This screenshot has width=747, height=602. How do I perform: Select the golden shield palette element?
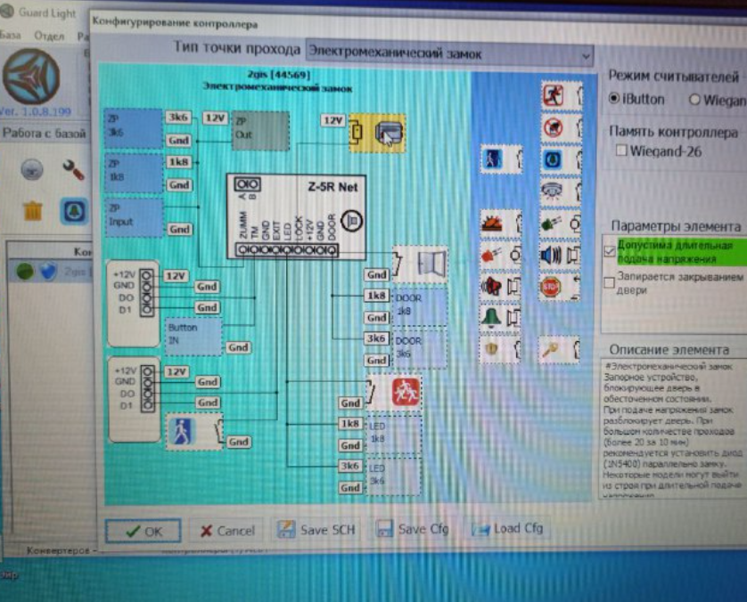click(500, 349)
